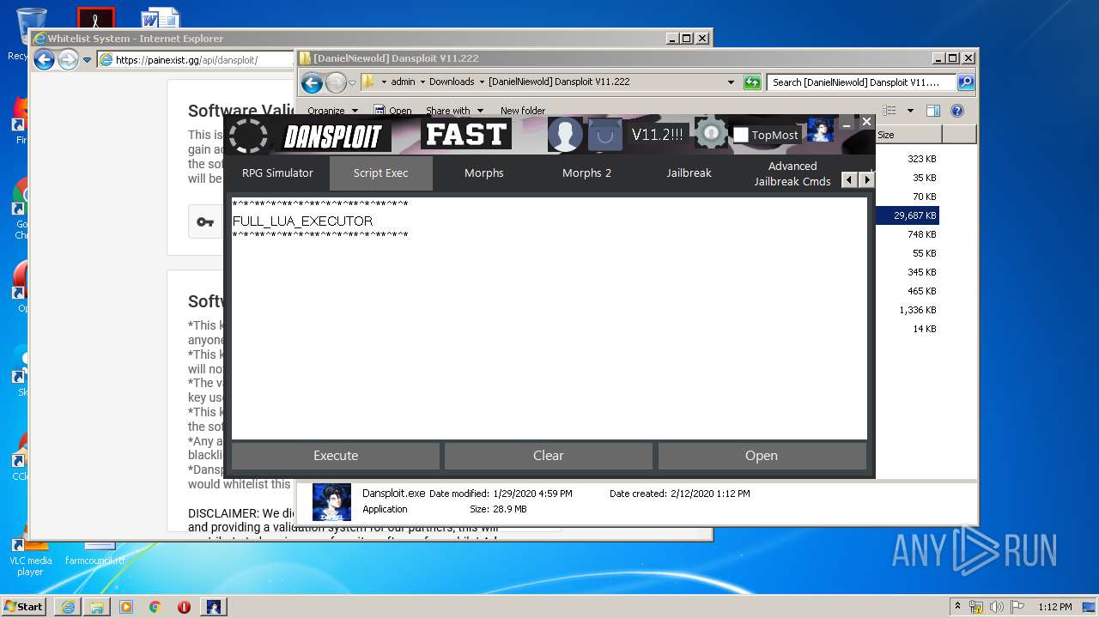Click the Explorer forward arrow button
1099x618 pixels.
[x=336, y=82]
